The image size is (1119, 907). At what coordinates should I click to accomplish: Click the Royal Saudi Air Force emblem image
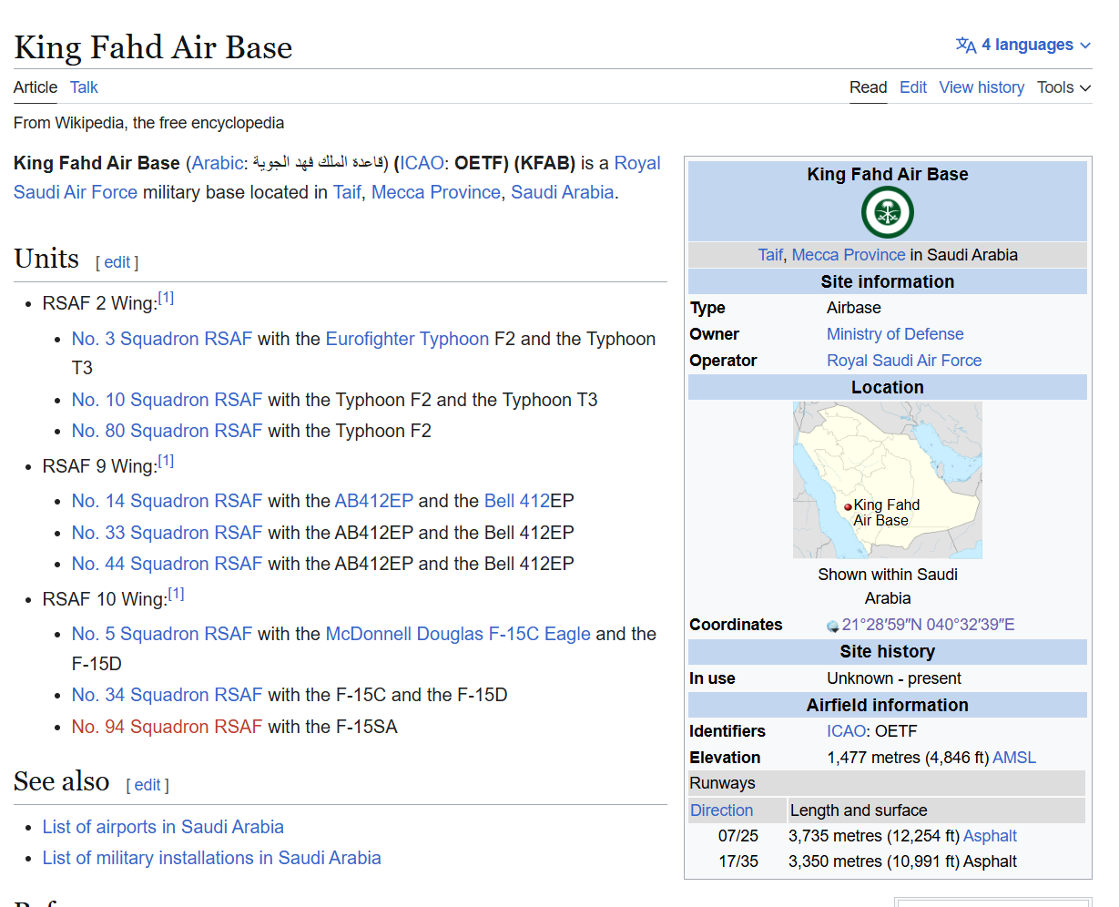(887, 213)
